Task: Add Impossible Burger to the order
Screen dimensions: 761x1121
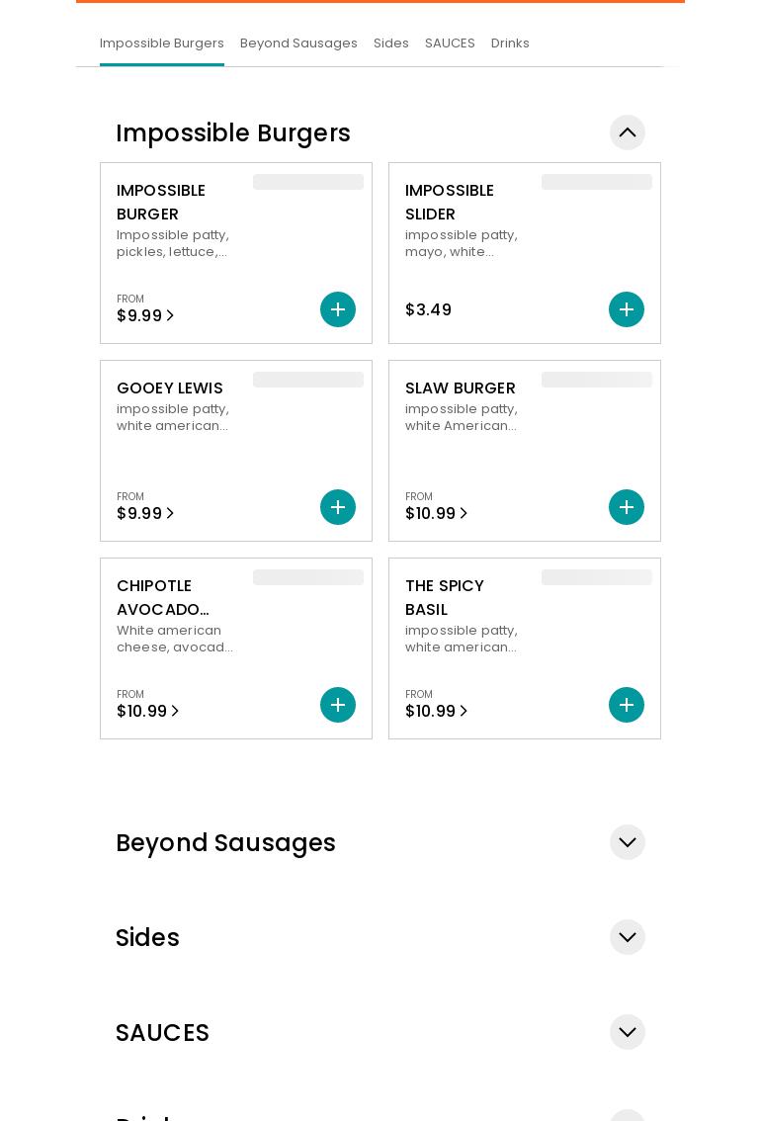Action: 338,309
